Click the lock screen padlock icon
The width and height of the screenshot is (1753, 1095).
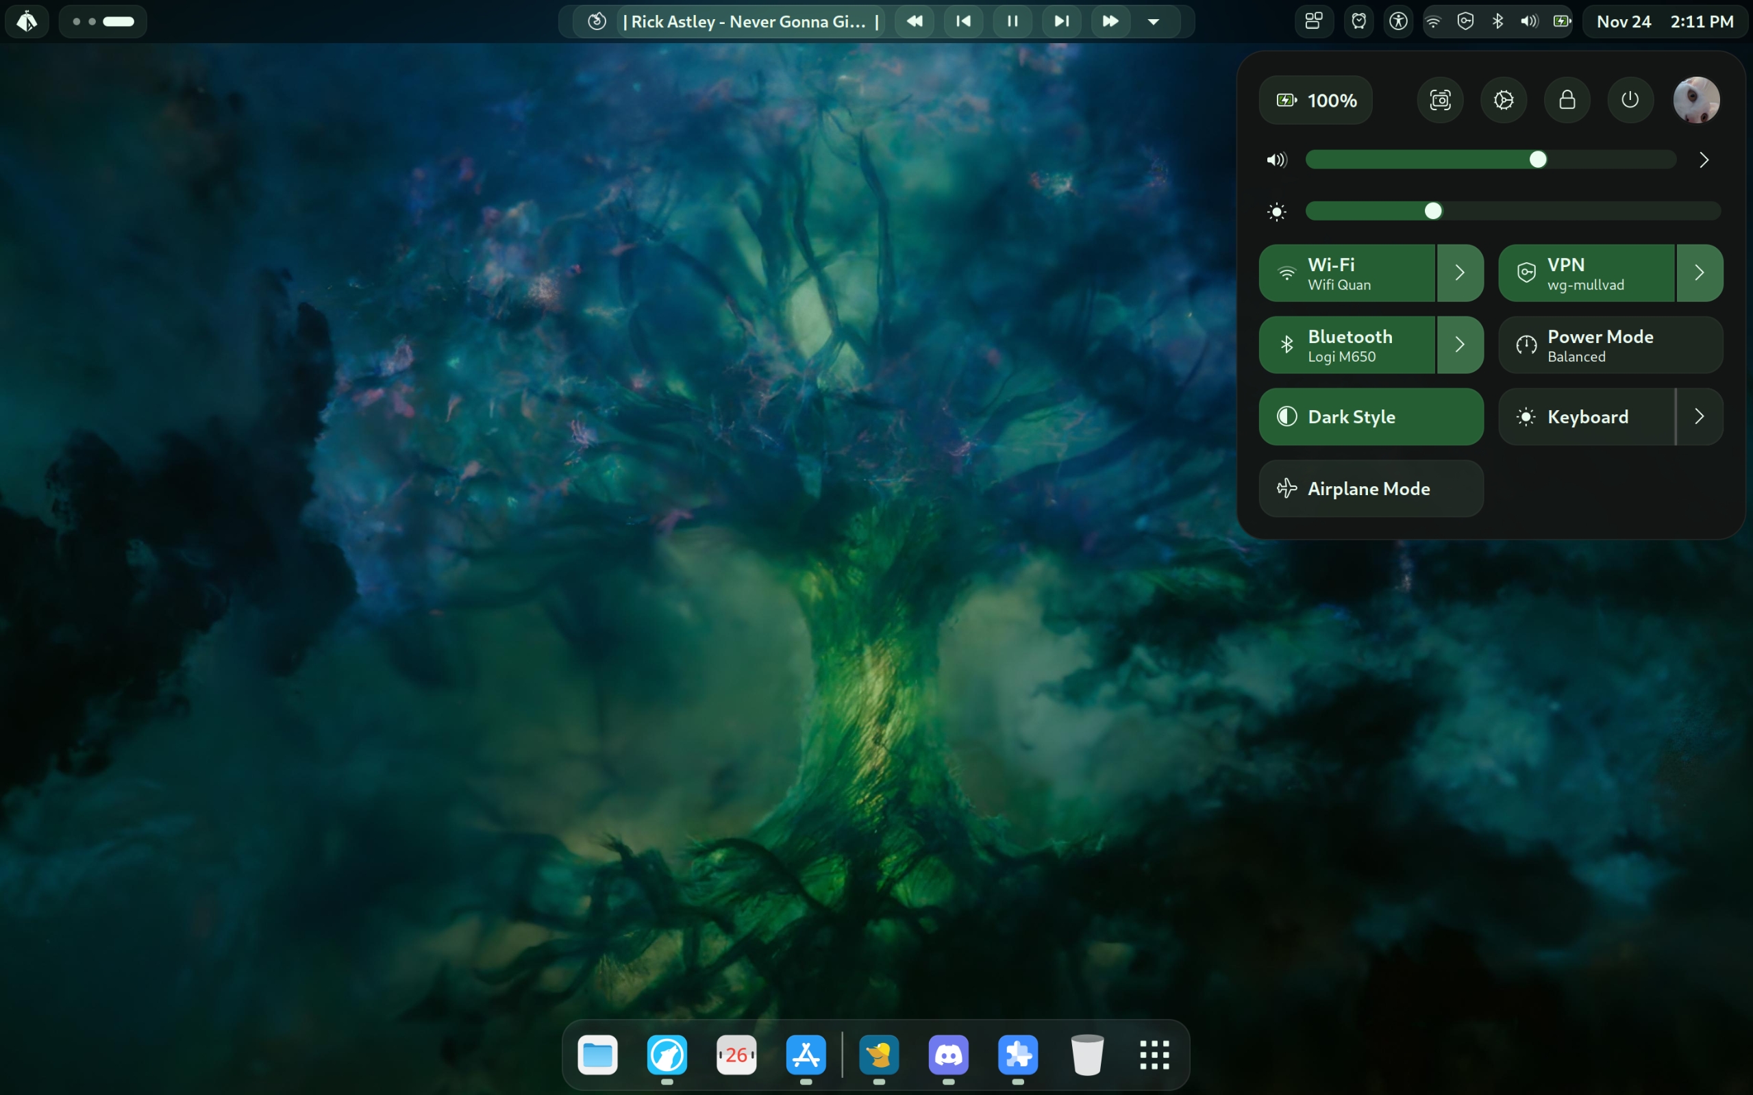click(x=1567, y=100)
